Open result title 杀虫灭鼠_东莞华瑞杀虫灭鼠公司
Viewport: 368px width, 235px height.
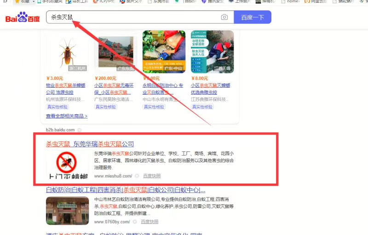(90, 144)
